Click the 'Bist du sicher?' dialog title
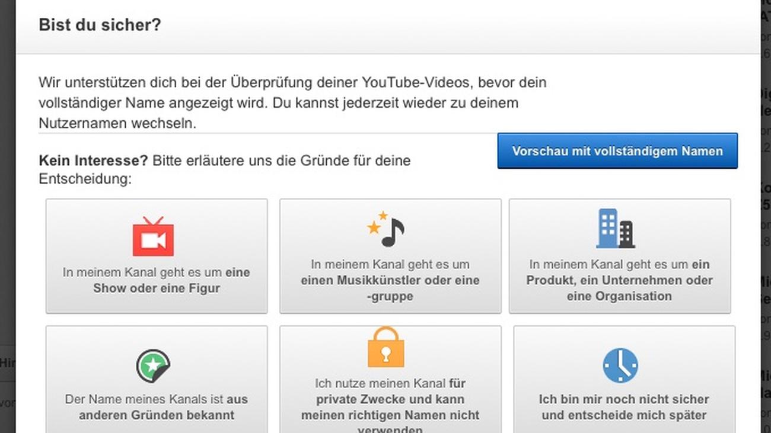771x433 pixels. tap(100, 25)
